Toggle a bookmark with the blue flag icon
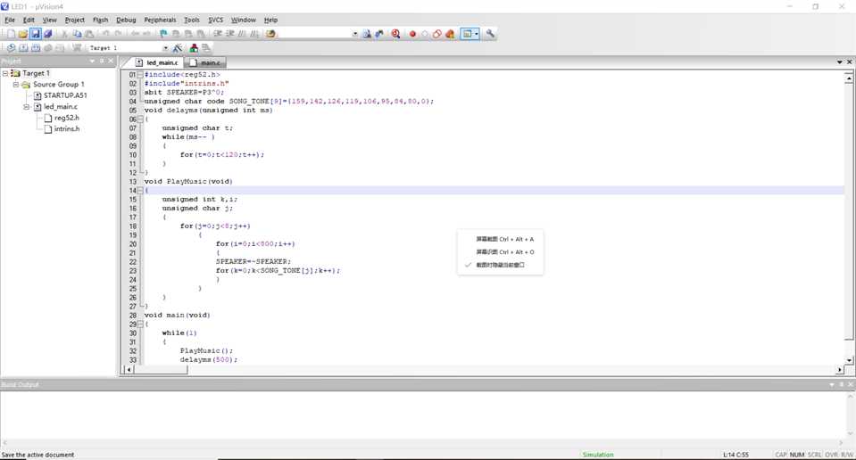This screenshot has height=460, width=856. (x=163, y=34)
